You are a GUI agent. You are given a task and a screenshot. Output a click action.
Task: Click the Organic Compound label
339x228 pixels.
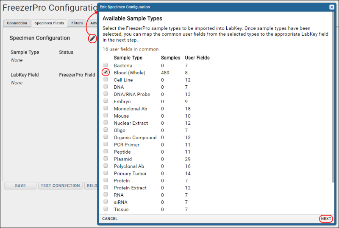click(x=135, y=138)
